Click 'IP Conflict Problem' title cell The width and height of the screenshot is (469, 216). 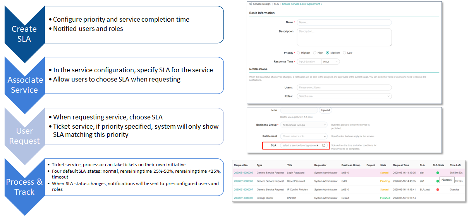(298, 190)
